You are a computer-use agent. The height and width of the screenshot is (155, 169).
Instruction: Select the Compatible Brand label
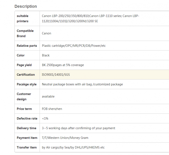coord(25,33)
